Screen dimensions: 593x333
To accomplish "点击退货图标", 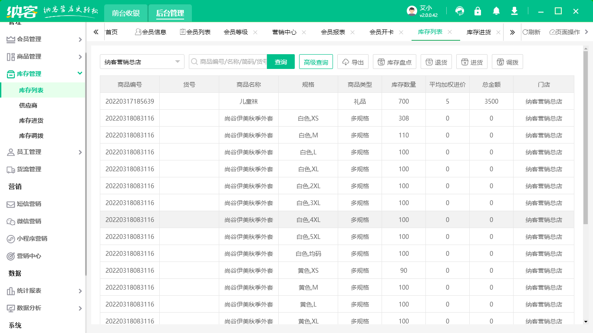I will tap(436, 62).
